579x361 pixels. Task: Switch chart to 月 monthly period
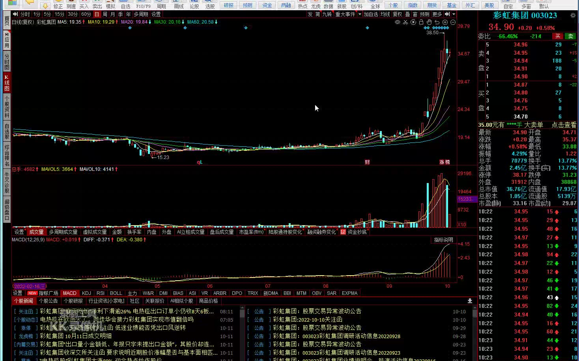click(113, 14)
